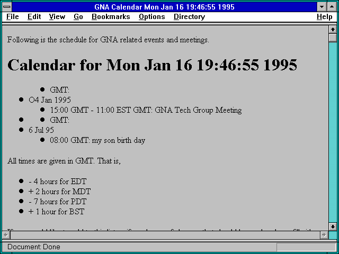339x254 pixels.
Task: Open the Go menu
Action: pos(78,17)
